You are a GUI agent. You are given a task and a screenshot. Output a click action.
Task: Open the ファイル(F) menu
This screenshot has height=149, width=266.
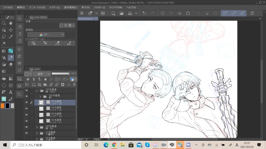[x=8, y=7]
